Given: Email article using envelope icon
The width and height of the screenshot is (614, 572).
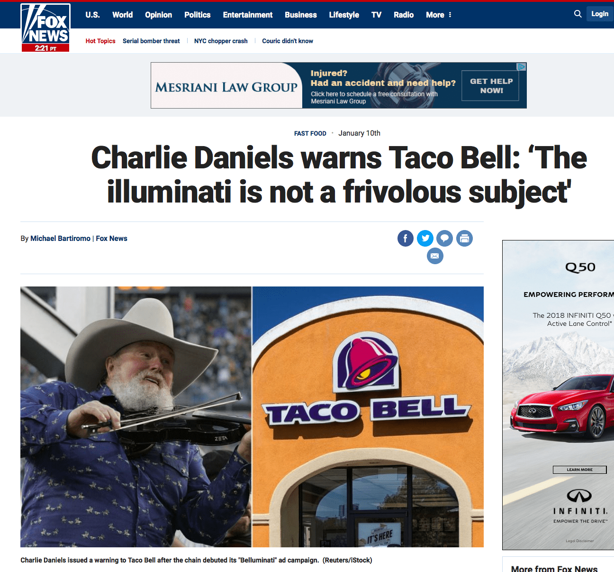Looking at the screenshot, I should click(435, 256).
